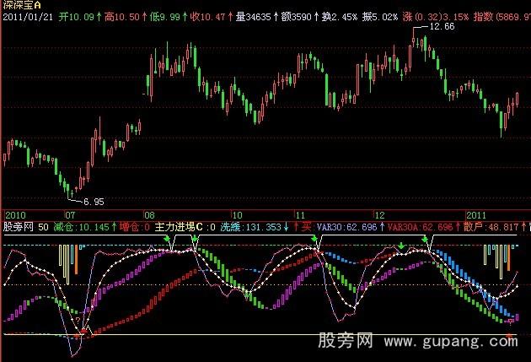
Task: Click the 洗缓:131.353 indicator value
Action: click(x=251, y=227)
